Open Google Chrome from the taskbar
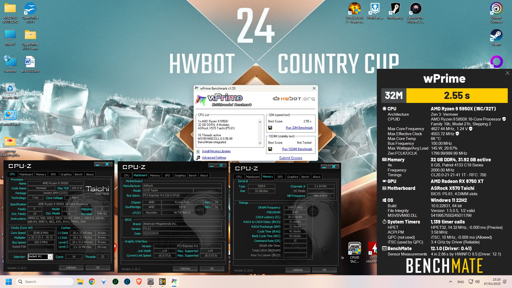512x288 pixels. click(x=92, y=282)
